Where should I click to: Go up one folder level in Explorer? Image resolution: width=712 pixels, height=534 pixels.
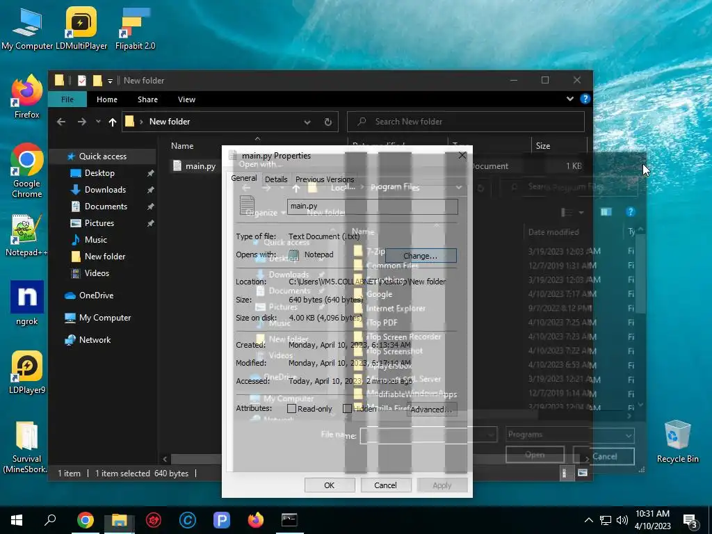pos(113,122)
